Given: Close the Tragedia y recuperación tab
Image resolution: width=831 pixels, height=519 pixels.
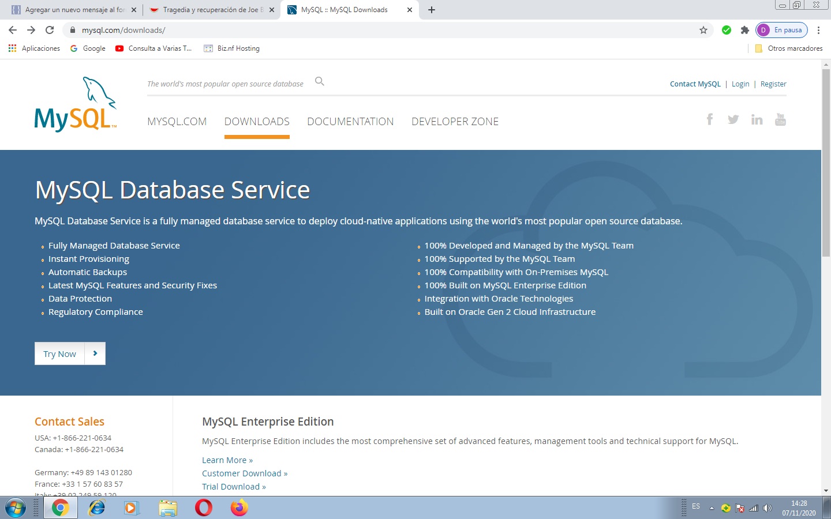Looking at the screenshot, I should click(272, 10).
